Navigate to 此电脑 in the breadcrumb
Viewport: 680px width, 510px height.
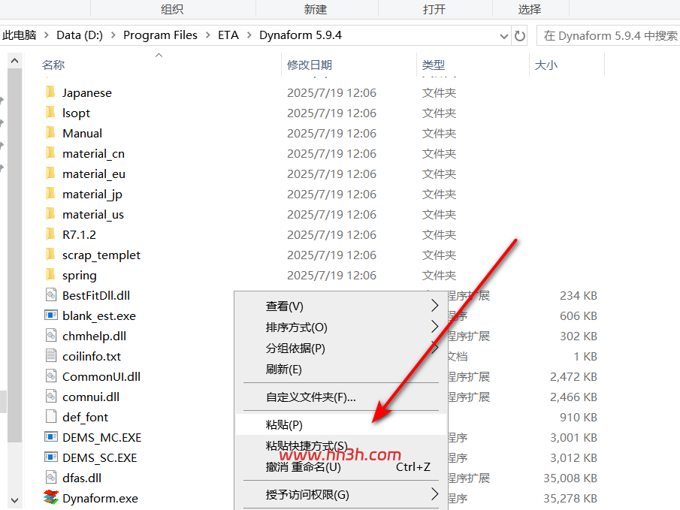tap(19, 35)
